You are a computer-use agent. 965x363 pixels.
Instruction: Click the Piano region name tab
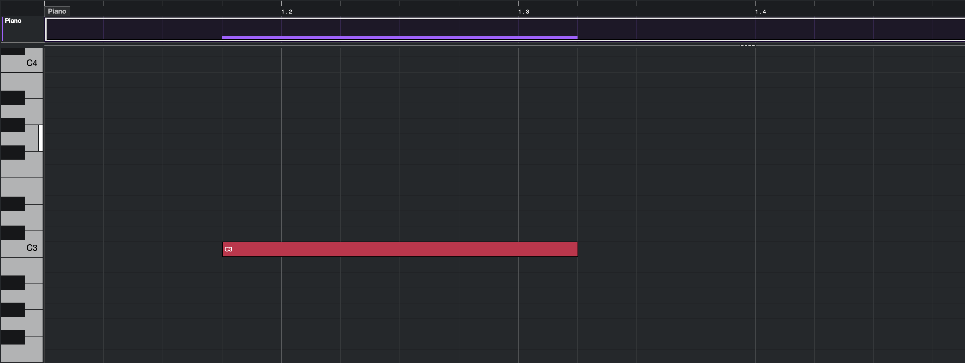click(57, 11)
